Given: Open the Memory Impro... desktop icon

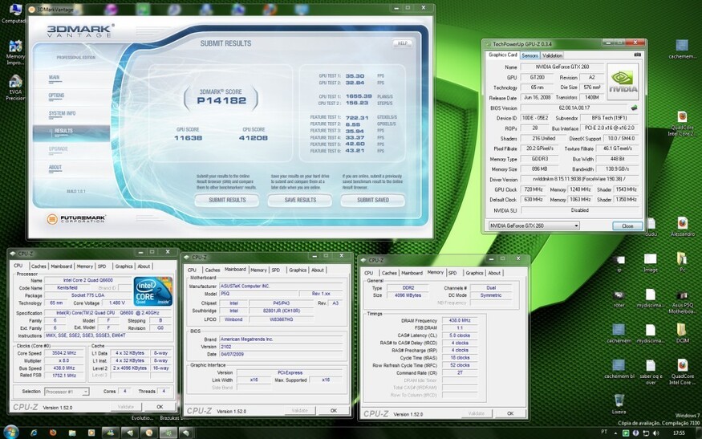Looking at the screenshot, I should (14, 52).
